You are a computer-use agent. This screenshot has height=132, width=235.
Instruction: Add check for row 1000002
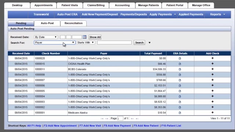(213, 107)
